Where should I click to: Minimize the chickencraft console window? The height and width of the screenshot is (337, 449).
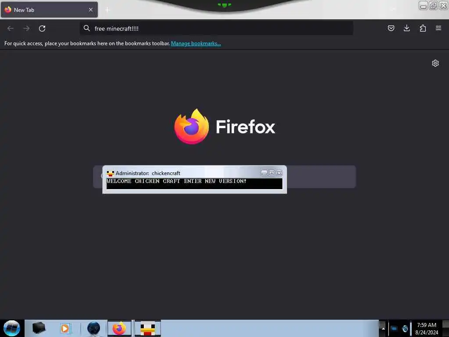coord(264,173)
